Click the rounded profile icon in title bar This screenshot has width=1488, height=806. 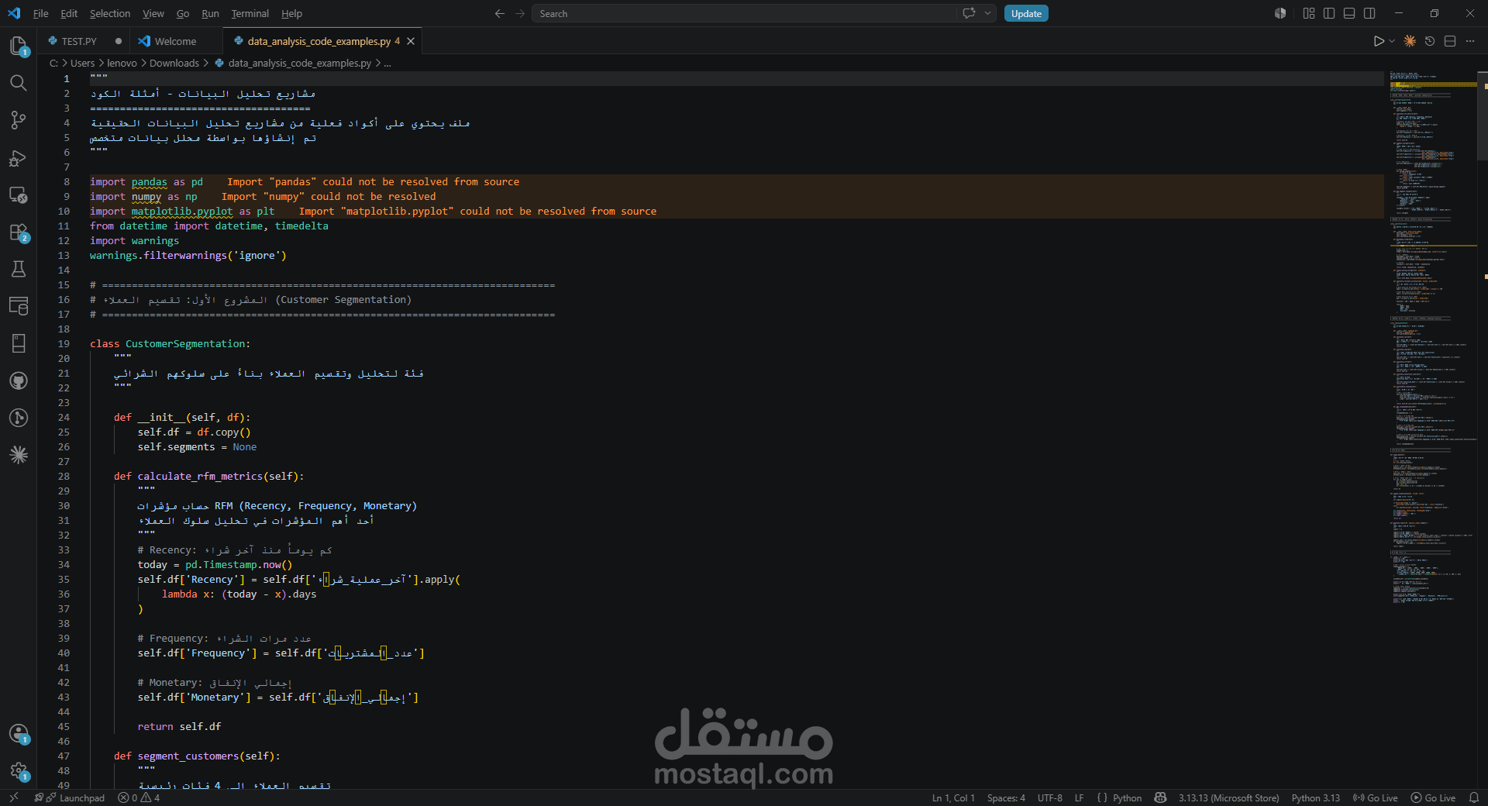click(1280, 13)
